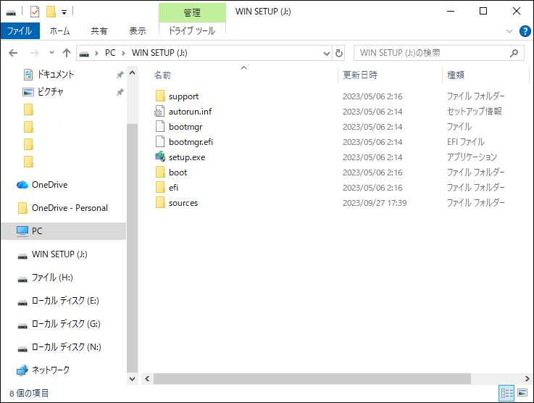
Task: Click the file list horizontal scrollbar thumb
Action: (x=312, y=379)
